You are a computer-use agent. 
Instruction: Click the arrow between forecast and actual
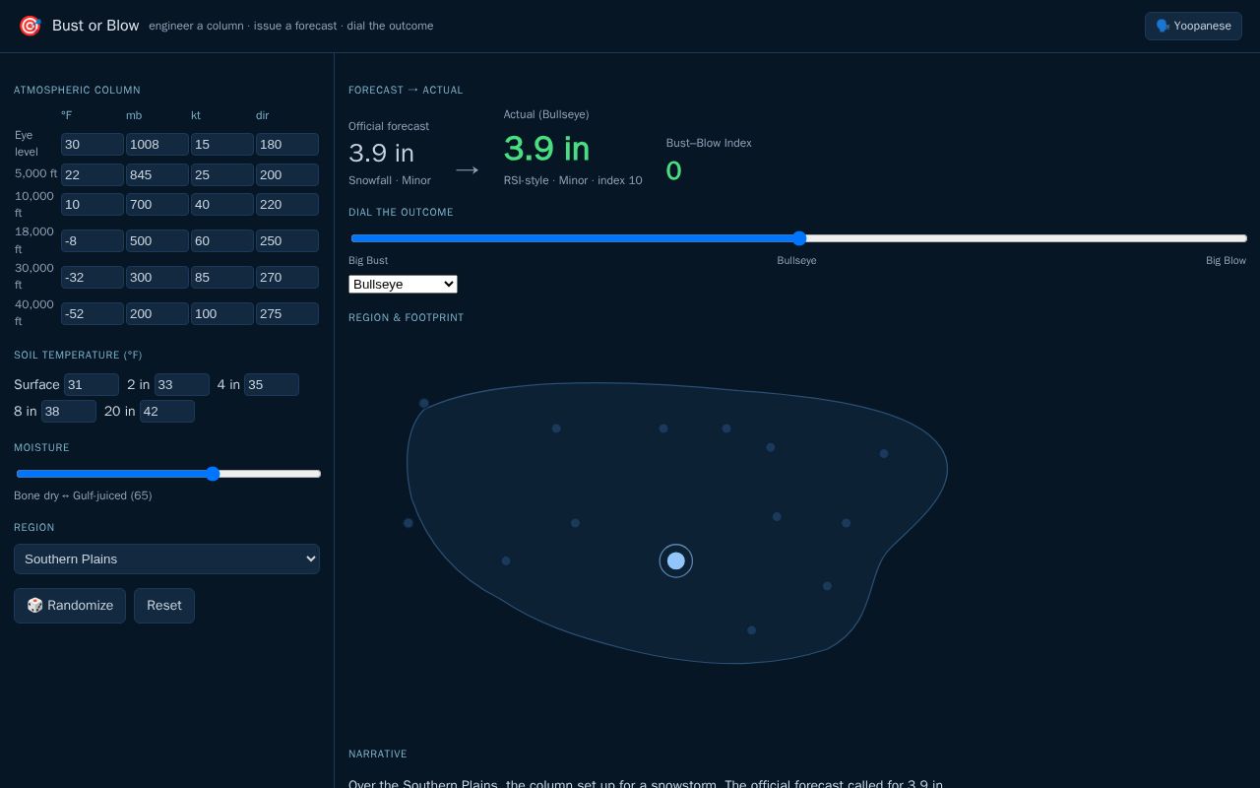tap(467, 170)
